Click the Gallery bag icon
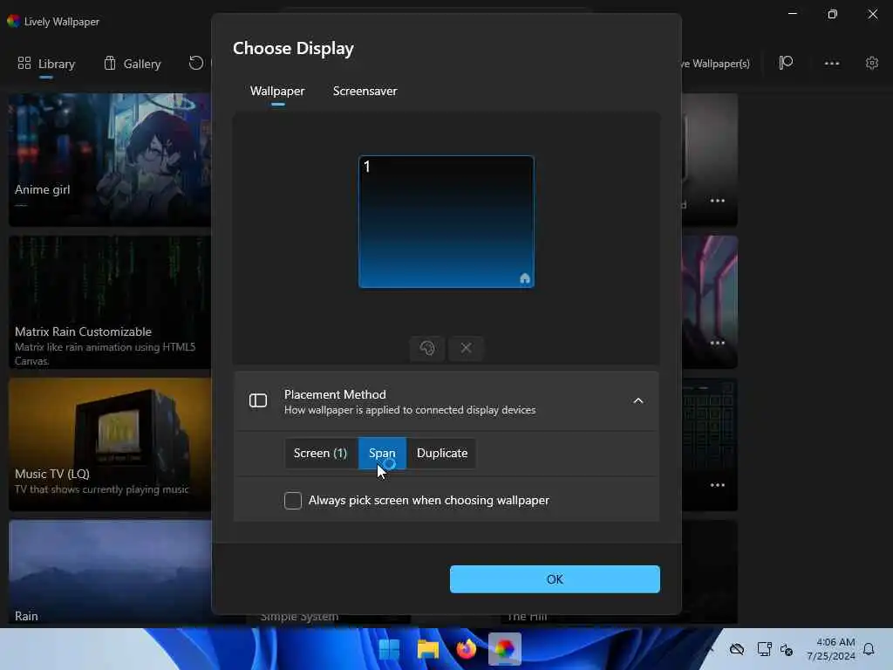This screenshot has width=893, height=670. (x=110, y=63)
